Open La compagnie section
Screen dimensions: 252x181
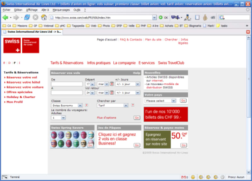pos(124,63)
